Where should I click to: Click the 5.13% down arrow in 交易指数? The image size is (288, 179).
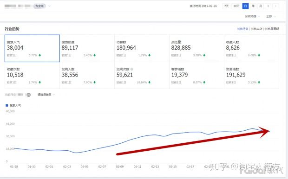click(x=259, y=82)
